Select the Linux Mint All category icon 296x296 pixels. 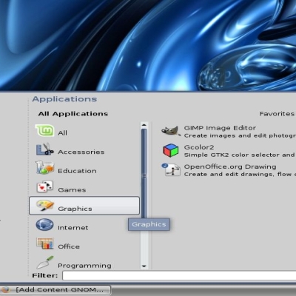click(44, 130)
